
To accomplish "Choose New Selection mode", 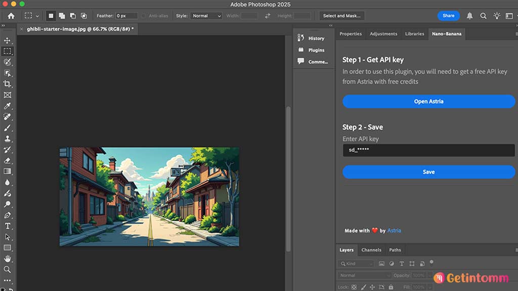I will click(x=51, y=16).
